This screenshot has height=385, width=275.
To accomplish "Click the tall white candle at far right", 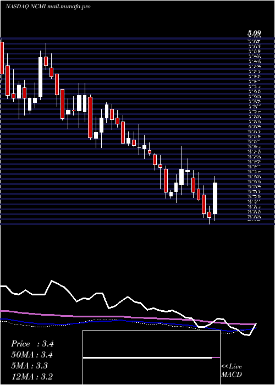I will (215, 198).
